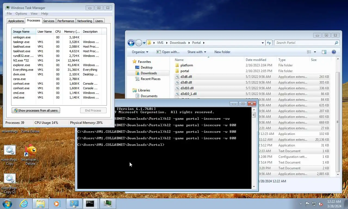
Task: Click the taskbar clock showing 12:22 AM
Action: tap(334, 202)
